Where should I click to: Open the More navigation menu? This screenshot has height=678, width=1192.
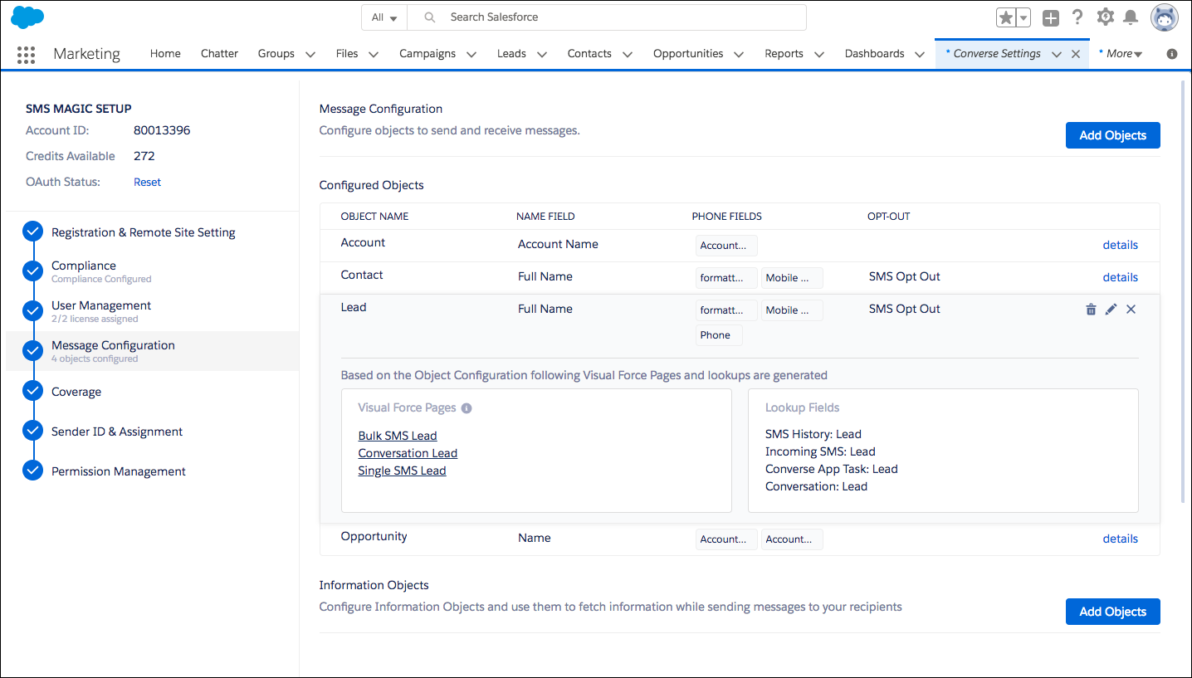(1121, 54)
